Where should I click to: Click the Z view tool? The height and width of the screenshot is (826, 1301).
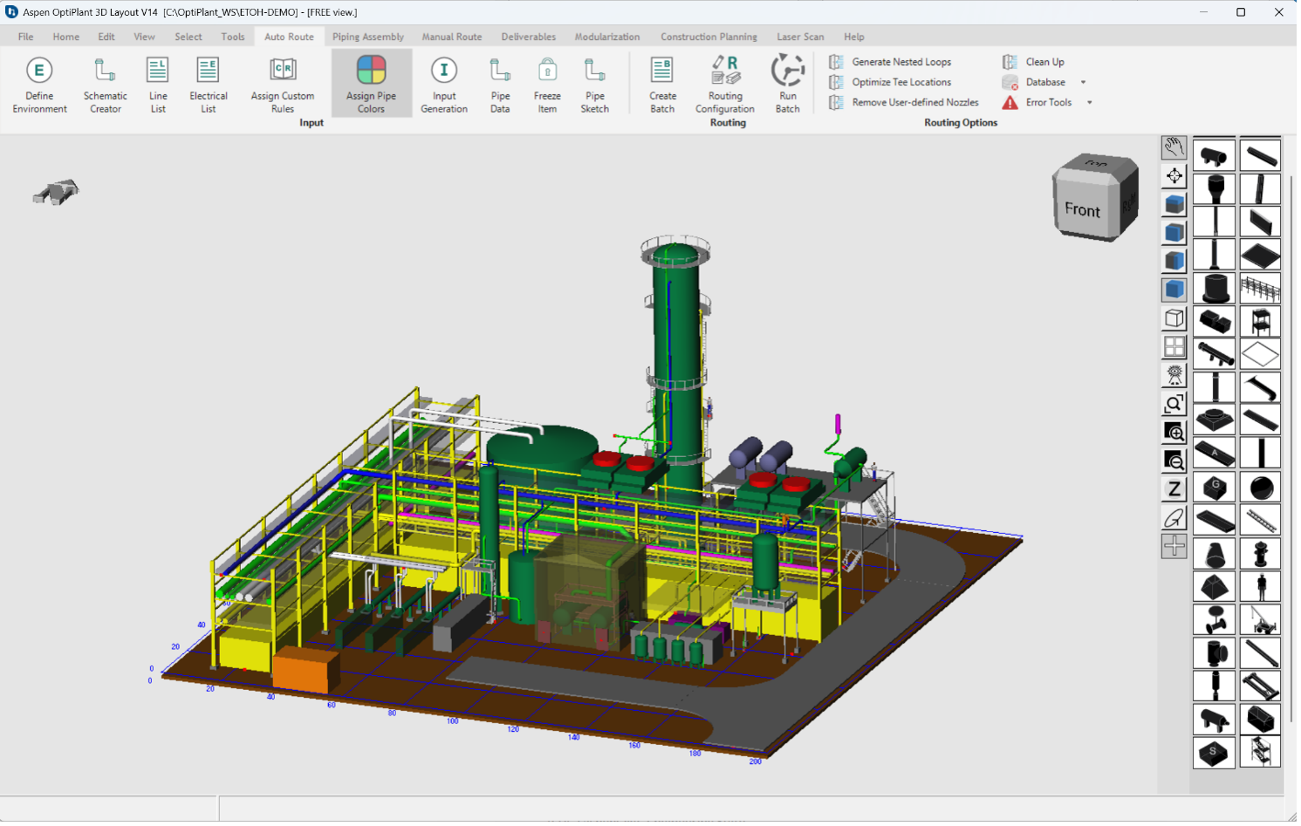point(1174,489)
